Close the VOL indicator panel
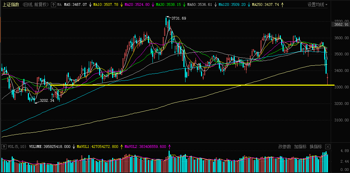 [328, 147]
